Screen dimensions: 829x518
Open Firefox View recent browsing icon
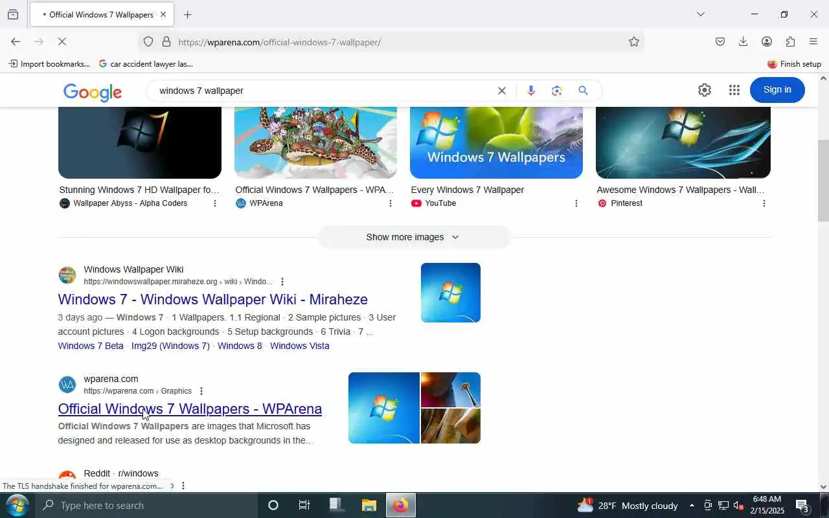point(13,14)
